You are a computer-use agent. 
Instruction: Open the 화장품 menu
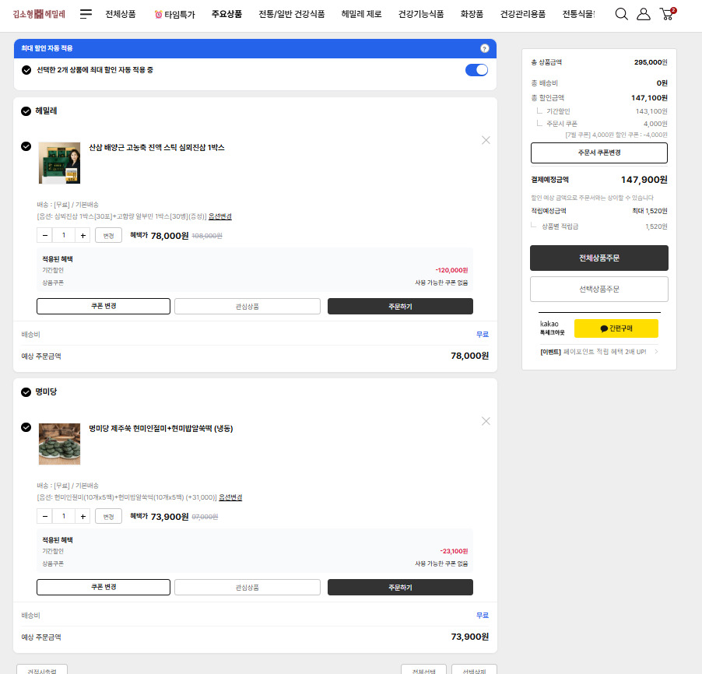click(472, 14)
